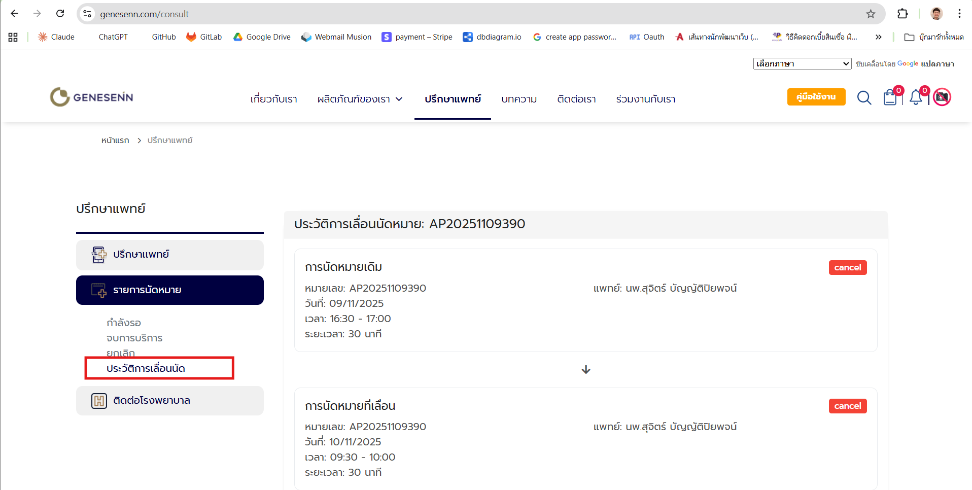Click the GENESENN logo
The image size is (972, 490).
pos(92,97)
